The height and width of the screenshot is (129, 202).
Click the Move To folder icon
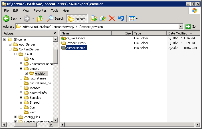pyautogui.click(x=94, y=19)
